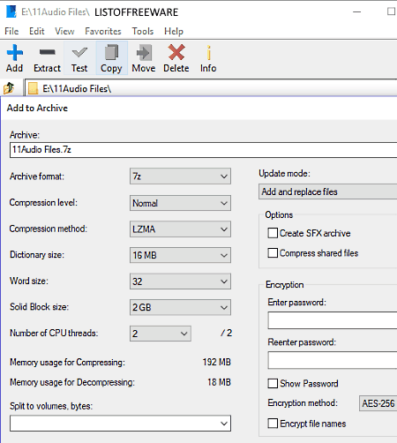Minimize the 7-Zip window
Screen dimensions: 397x443
tap(356, 11)
